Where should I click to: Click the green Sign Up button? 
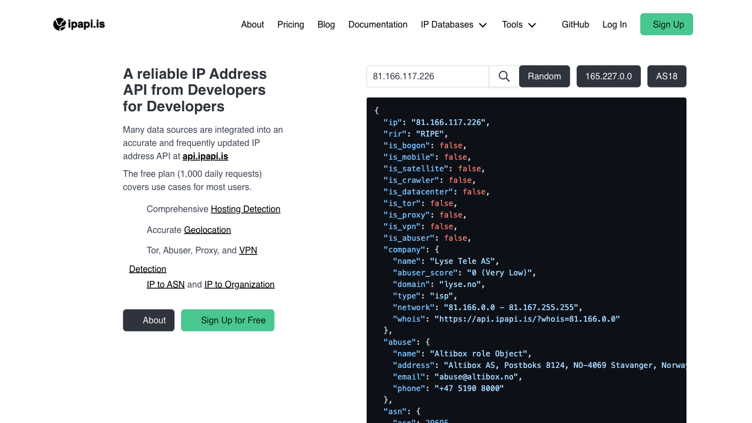point(667,24)
